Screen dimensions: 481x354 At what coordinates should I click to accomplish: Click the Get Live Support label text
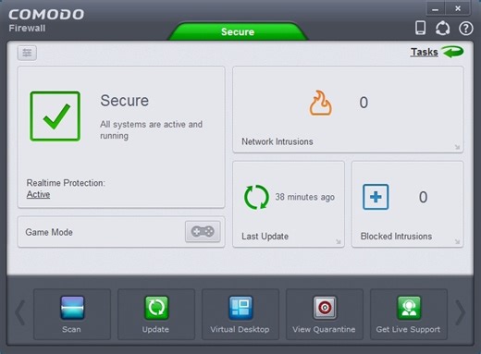click(x=408, y=329)
